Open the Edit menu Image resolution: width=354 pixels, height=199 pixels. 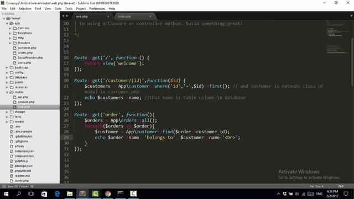click(13, 9)
